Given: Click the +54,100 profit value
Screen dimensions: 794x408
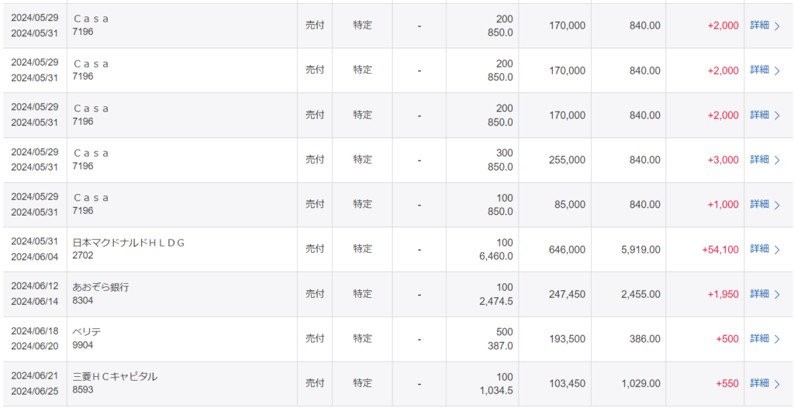Looking at the screenshot, I should click(720, 249).
